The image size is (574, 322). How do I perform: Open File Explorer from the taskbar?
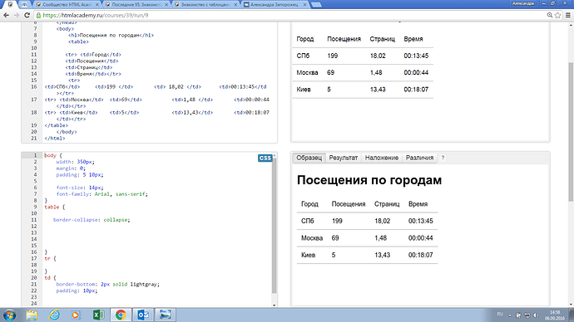coord(32,315)
